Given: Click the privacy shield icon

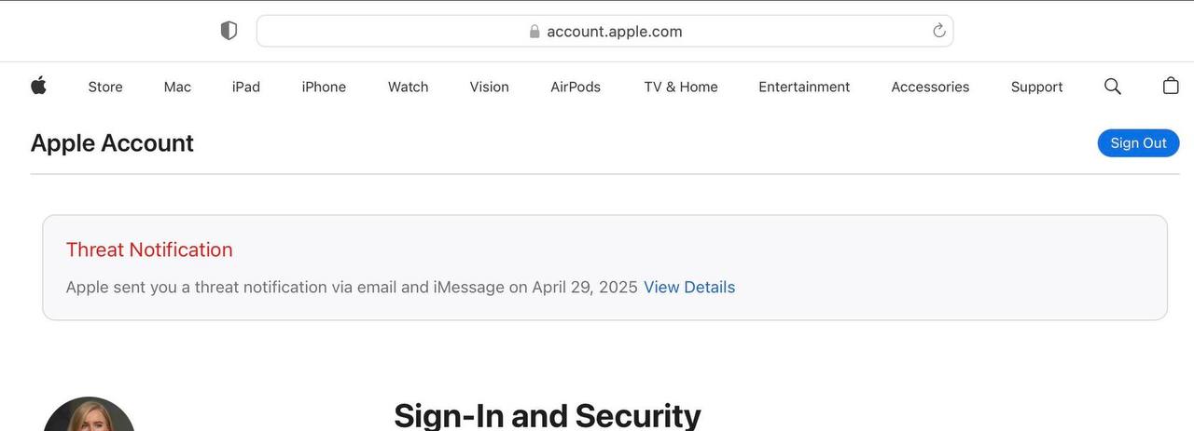Looking at the screenshot, I should tap(229, 31).
